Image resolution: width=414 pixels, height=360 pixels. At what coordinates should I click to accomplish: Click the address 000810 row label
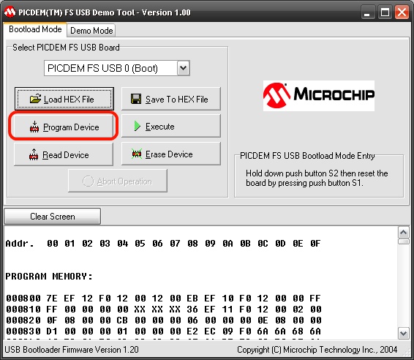click(23, 310)
